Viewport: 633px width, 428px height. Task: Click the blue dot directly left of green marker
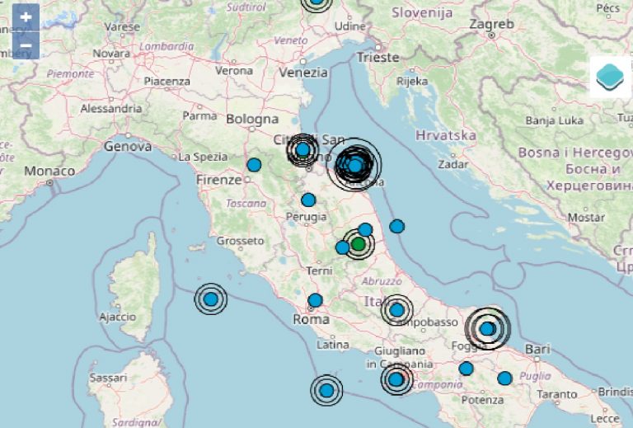342,247
